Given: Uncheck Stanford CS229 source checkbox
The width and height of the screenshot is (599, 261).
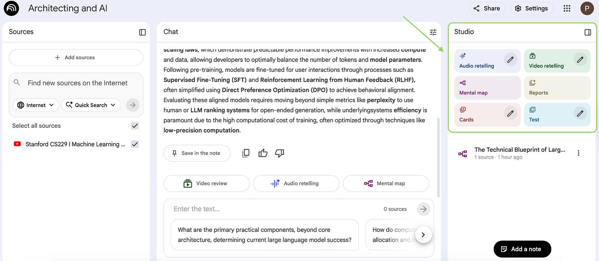Looking at the screenshot, I should (135, 144).
